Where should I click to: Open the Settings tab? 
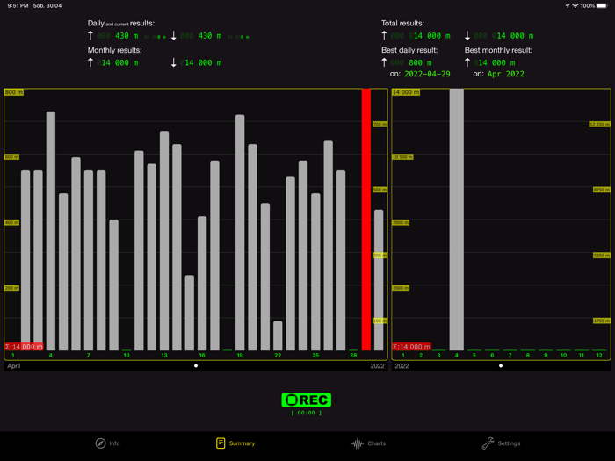point(502,443)
